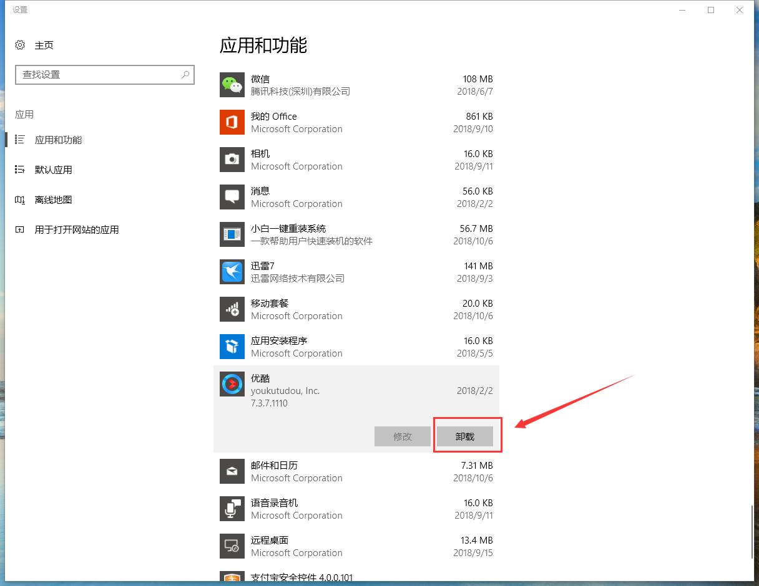The image size is (759, 586).
Task: Click the 支付宝安全控件 shield icon
Action: pos(232,579)
